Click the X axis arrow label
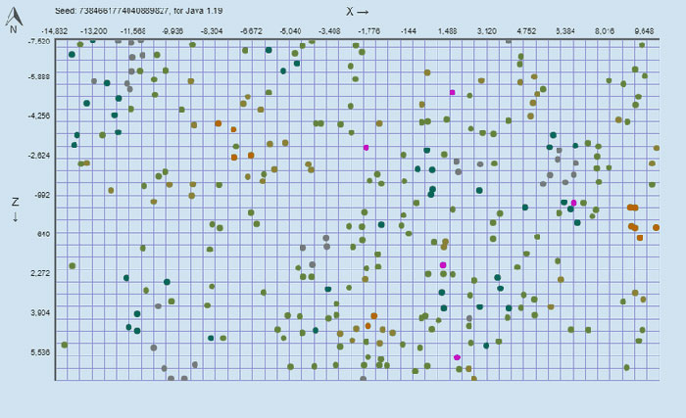686x418 pixels. click(358, 11)
